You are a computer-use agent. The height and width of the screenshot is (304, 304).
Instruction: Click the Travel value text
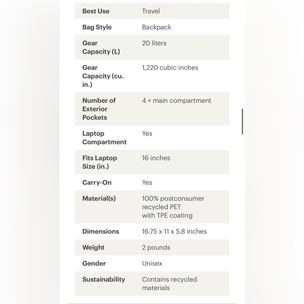(x=151, y=11)
